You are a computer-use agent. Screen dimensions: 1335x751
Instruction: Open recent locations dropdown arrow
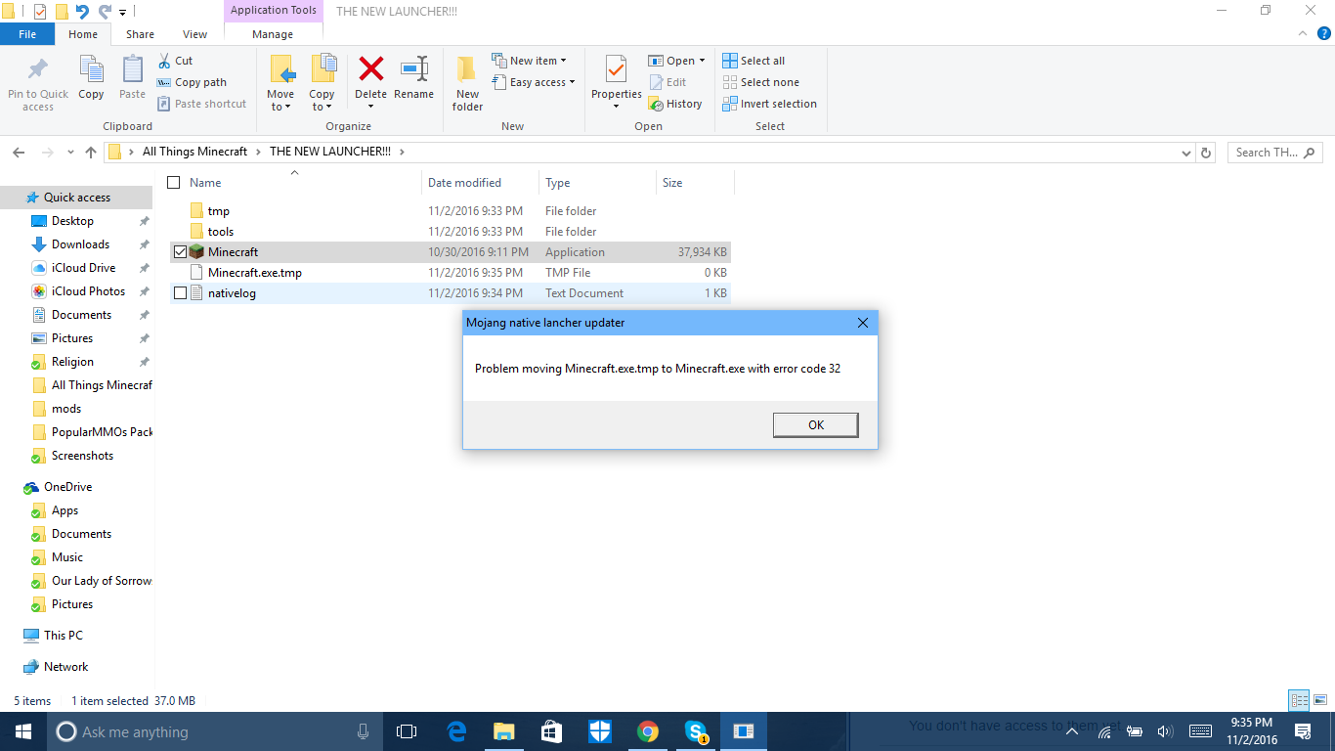(x=70, y=153)
